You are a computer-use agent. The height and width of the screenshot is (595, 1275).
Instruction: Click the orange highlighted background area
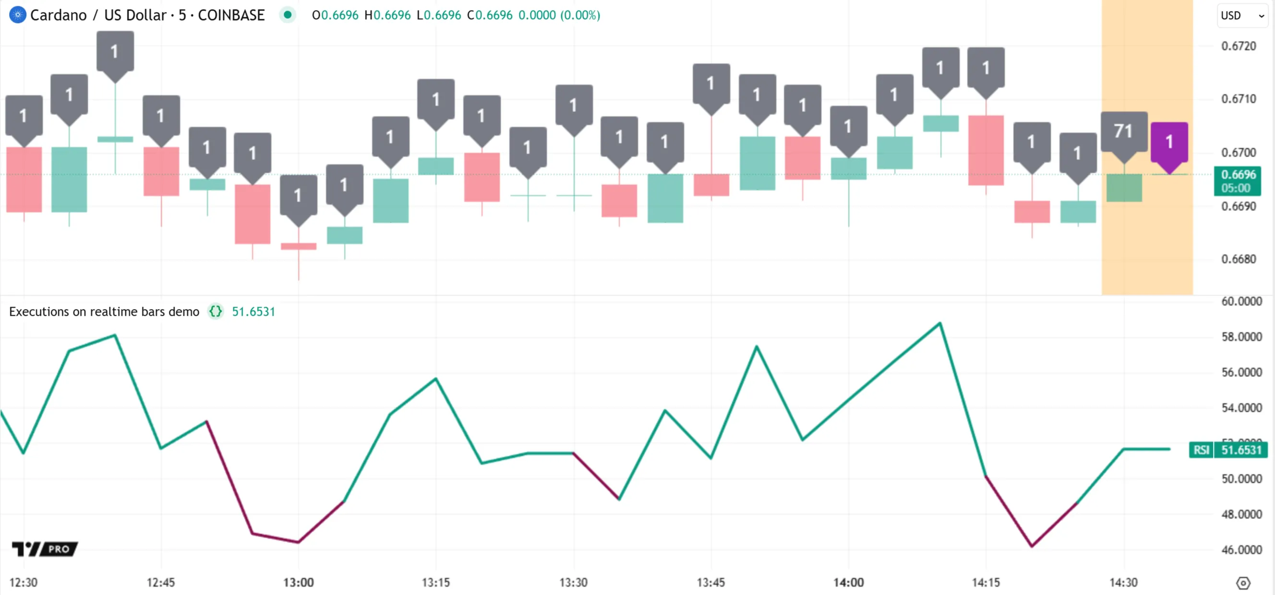coord(1146,247)
